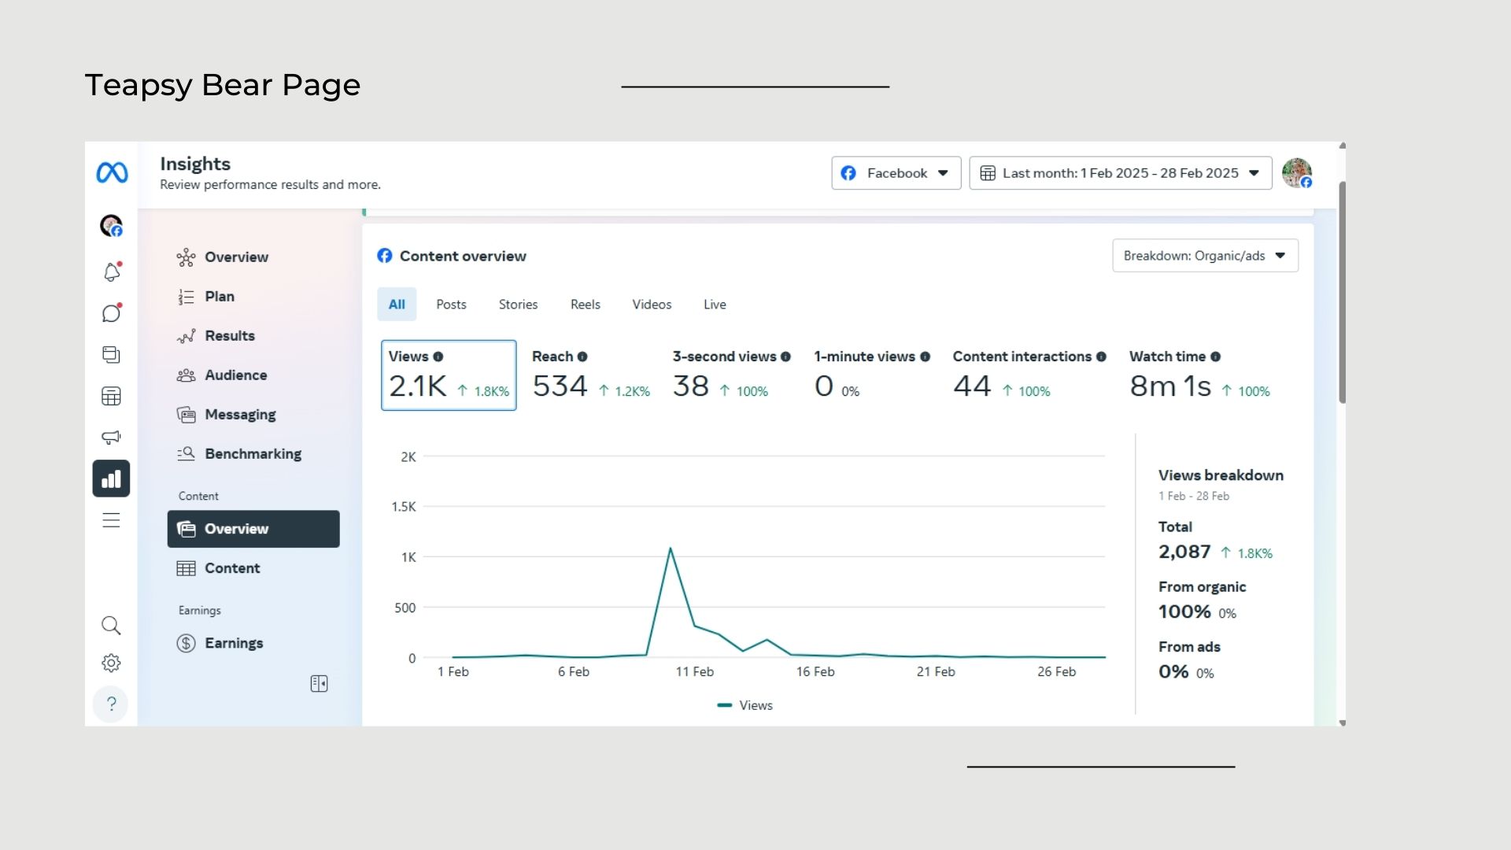Expand the Last month date range picker
1511x850 pixels.
[x=1120, y=173]
